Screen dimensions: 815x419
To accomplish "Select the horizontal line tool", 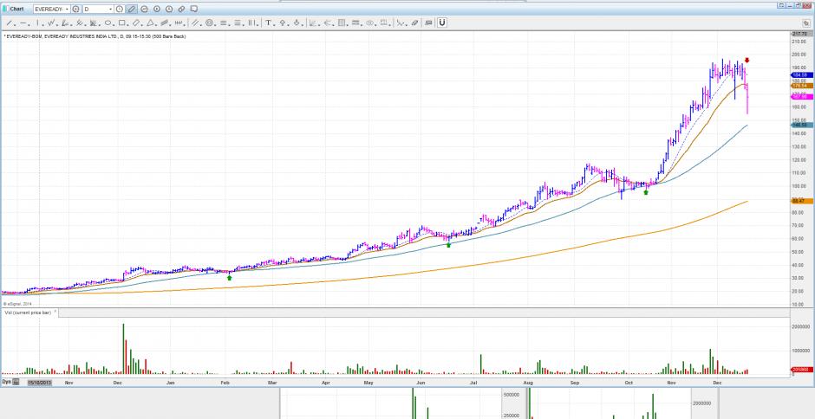I will pos(23,23).
